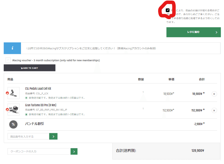Remove Gran Turismo DD Pro from cart

click(214, 111)
